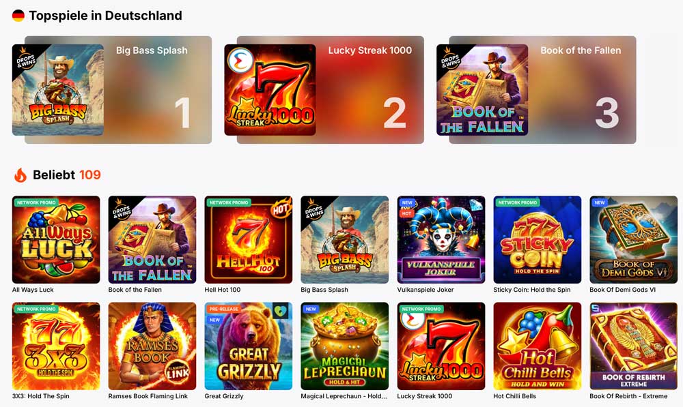Click Network Promo badge on Sticky Coin
This screenshot has width=683, height=407.
[517, 202]
